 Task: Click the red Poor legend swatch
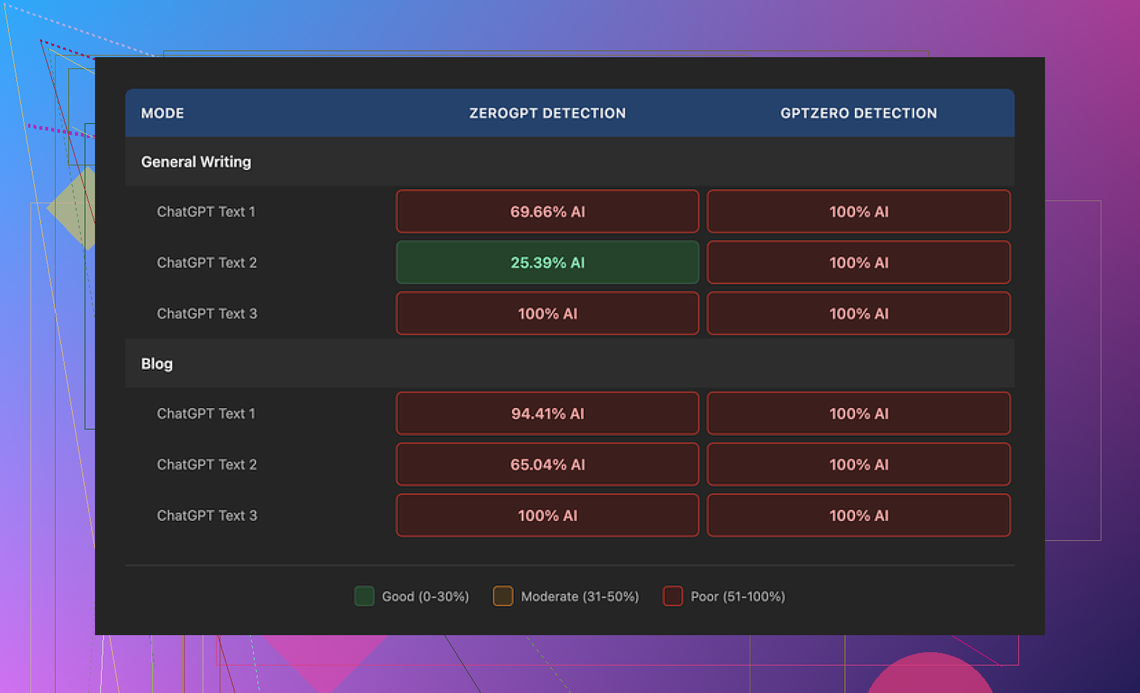point(672,597)
